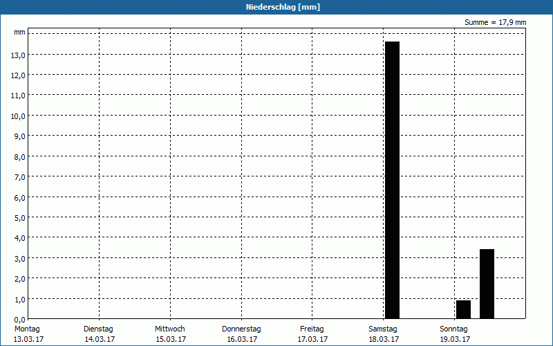
Task: Click the Samstag axis label
Action: pyautogui.click(x=383, y=329)
